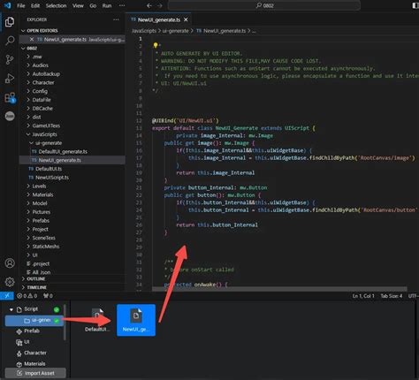
Task: Click the 0802 search command center box
Action: [x=264, y=5]
